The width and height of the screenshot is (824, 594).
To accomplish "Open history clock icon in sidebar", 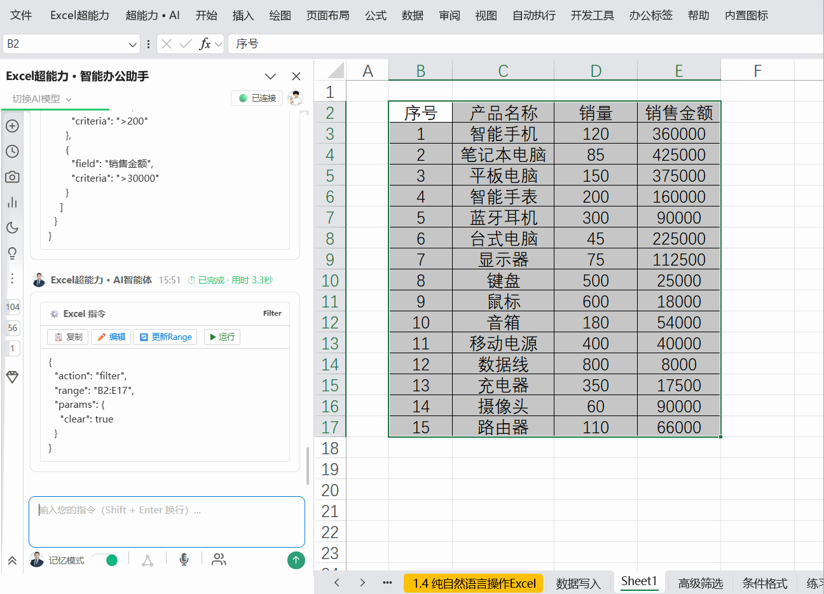I will (12, 151).
